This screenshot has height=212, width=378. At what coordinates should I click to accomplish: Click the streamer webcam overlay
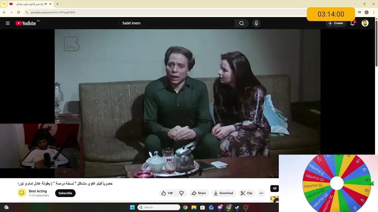click(40, 146)
